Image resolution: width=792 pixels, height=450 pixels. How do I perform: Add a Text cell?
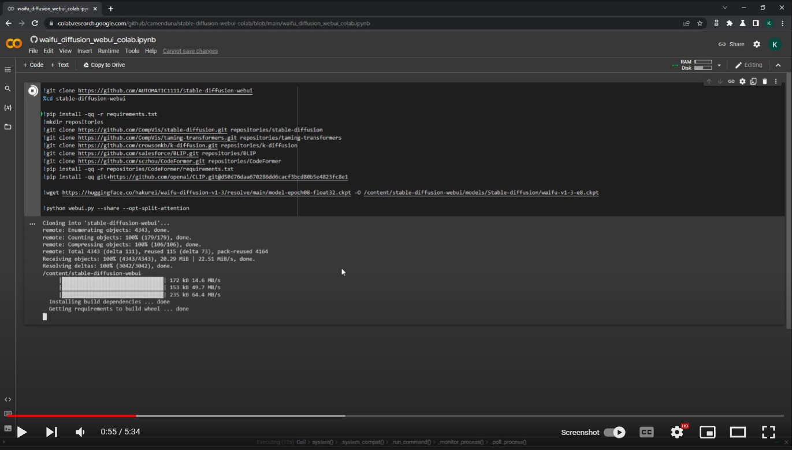(x=60, y=65)
